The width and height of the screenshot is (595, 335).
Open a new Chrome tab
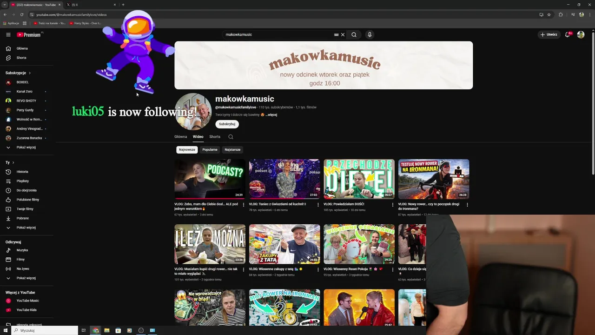tap(123, 5)
